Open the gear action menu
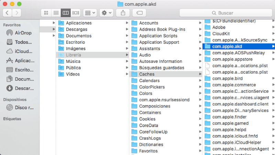The height and width of the screenshot is (155, 275). pos(107,13)
